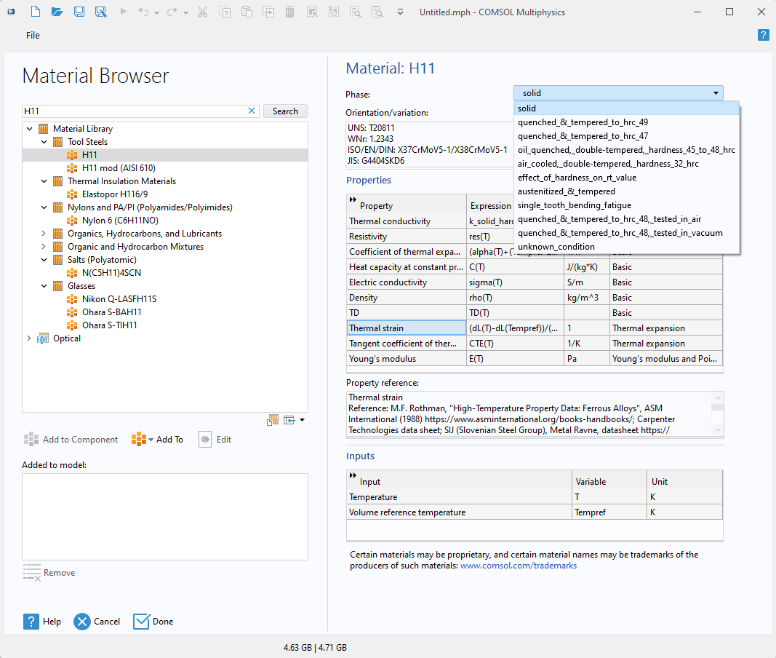This screenshot has height=658, width=776.
Task: Click the material library icon below the tree
Action: coord(273,420)
